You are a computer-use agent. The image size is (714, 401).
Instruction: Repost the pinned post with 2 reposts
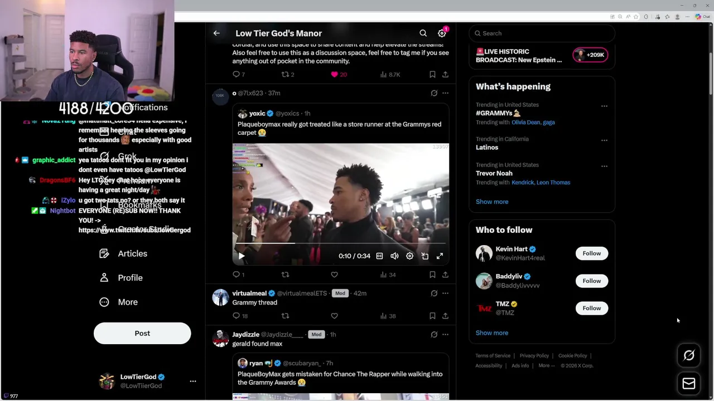pyautogui.click(x=287, y=74)
